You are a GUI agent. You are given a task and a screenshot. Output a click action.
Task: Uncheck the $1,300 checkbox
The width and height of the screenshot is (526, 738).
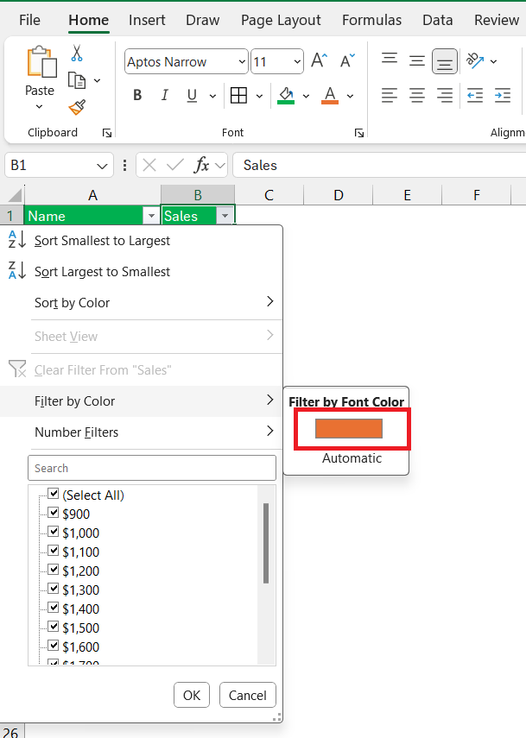point(54,589)
